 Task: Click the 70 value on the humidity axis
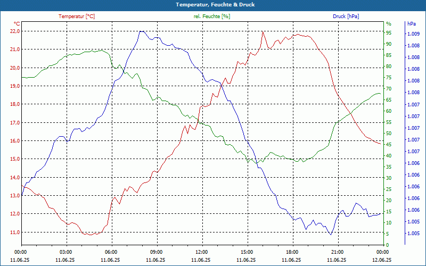pos(389,89)
